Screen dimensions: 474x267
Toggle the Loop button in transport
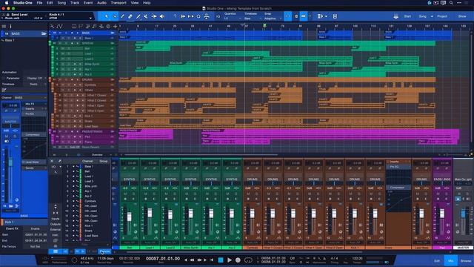pos(248,260)
